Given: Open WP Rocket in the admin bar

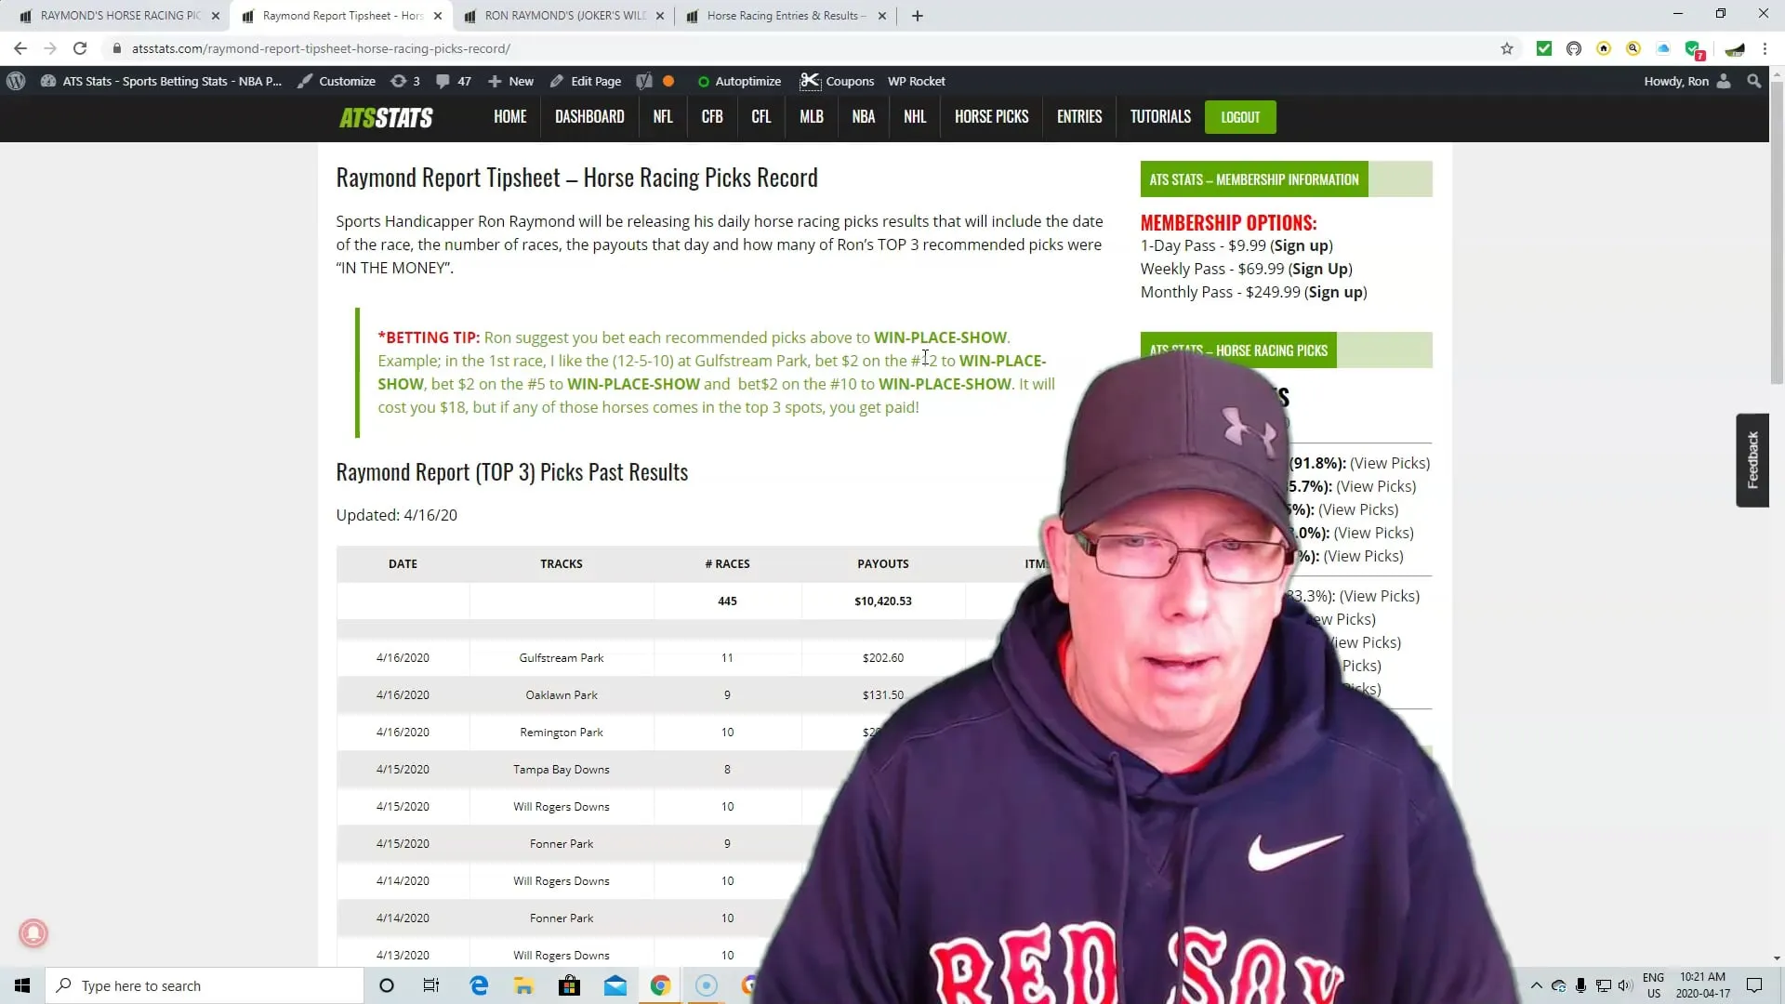Looking at the screenshot, I should [917, 81].
